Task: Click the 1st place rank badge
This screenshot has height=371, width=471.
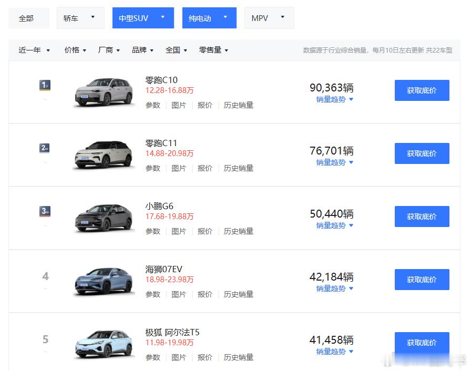Action: pyautogui.click(x=45, y=85)
